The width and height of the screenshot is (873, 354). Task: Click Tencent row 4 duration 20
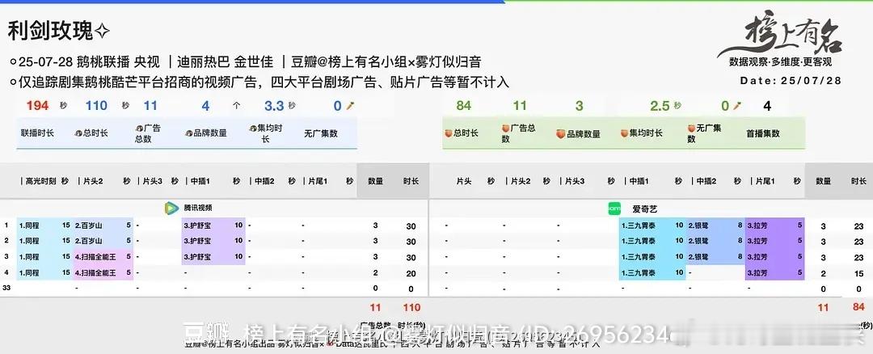[411, 273]
